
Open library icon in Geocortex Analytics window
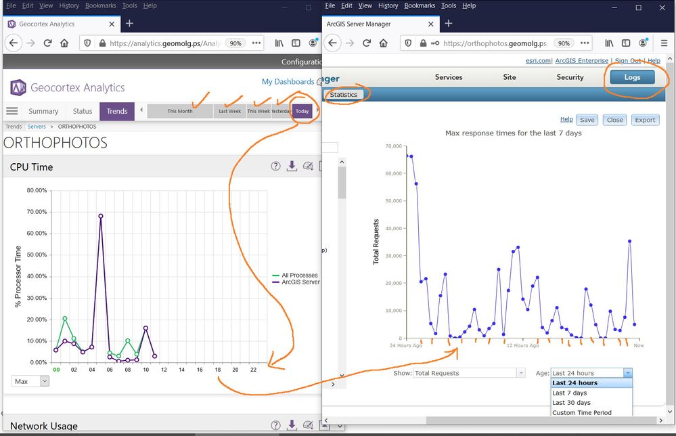coord(279,43)
